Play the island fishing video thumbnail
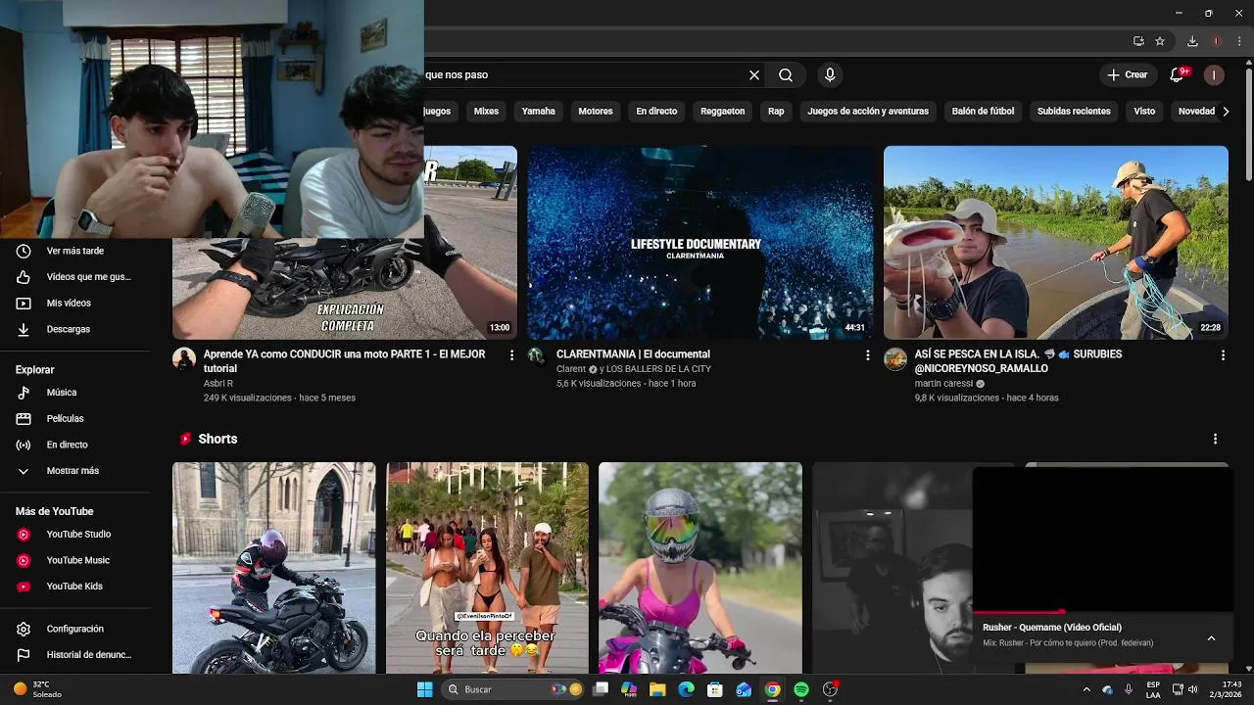Screen dimensions: 1254x705 (x=1056, y=243)
